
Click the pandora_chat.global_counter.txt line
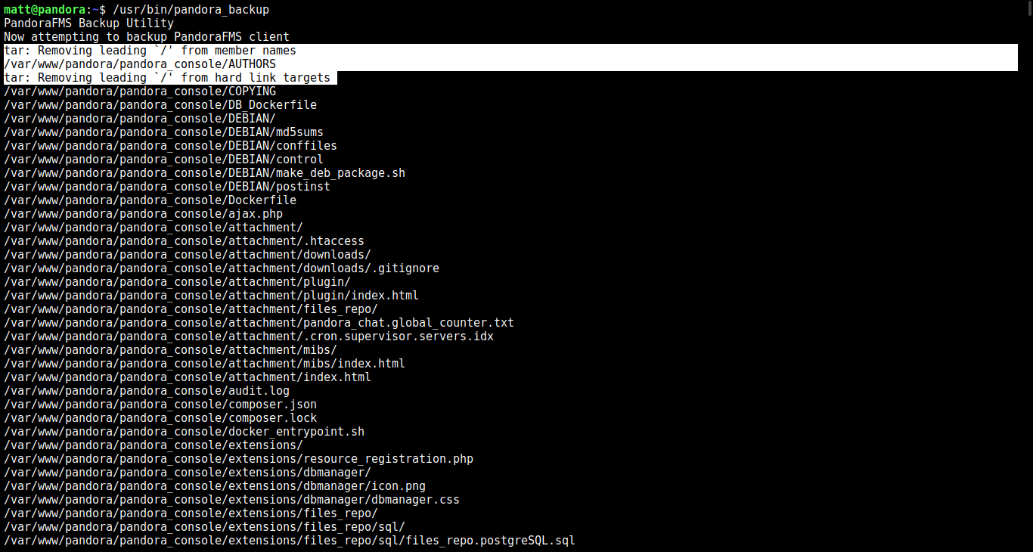click(259, 323)
